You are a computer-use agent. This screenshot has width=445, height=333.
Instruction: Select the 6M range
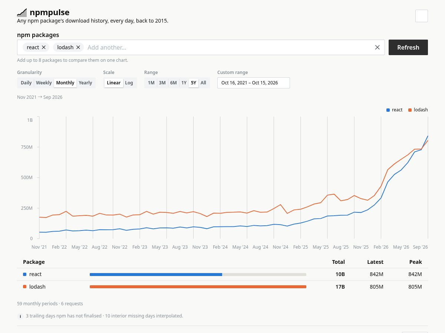point(174,83)
